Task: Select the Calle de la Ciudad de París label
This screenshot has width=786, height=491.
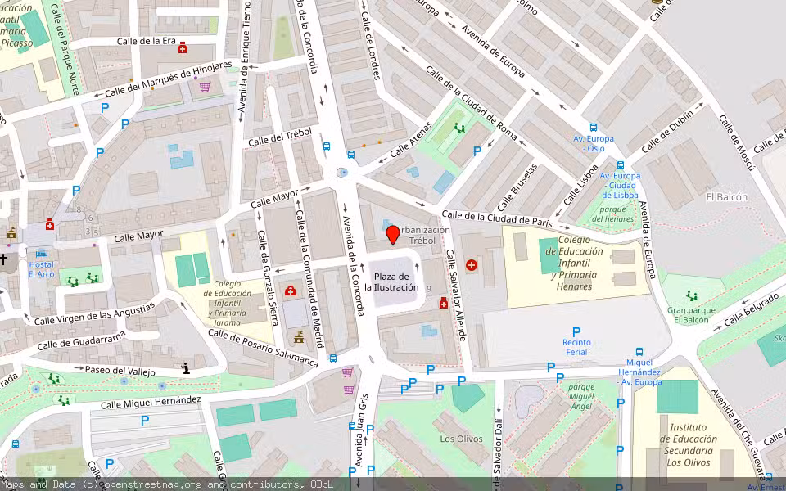Action: 497,218
